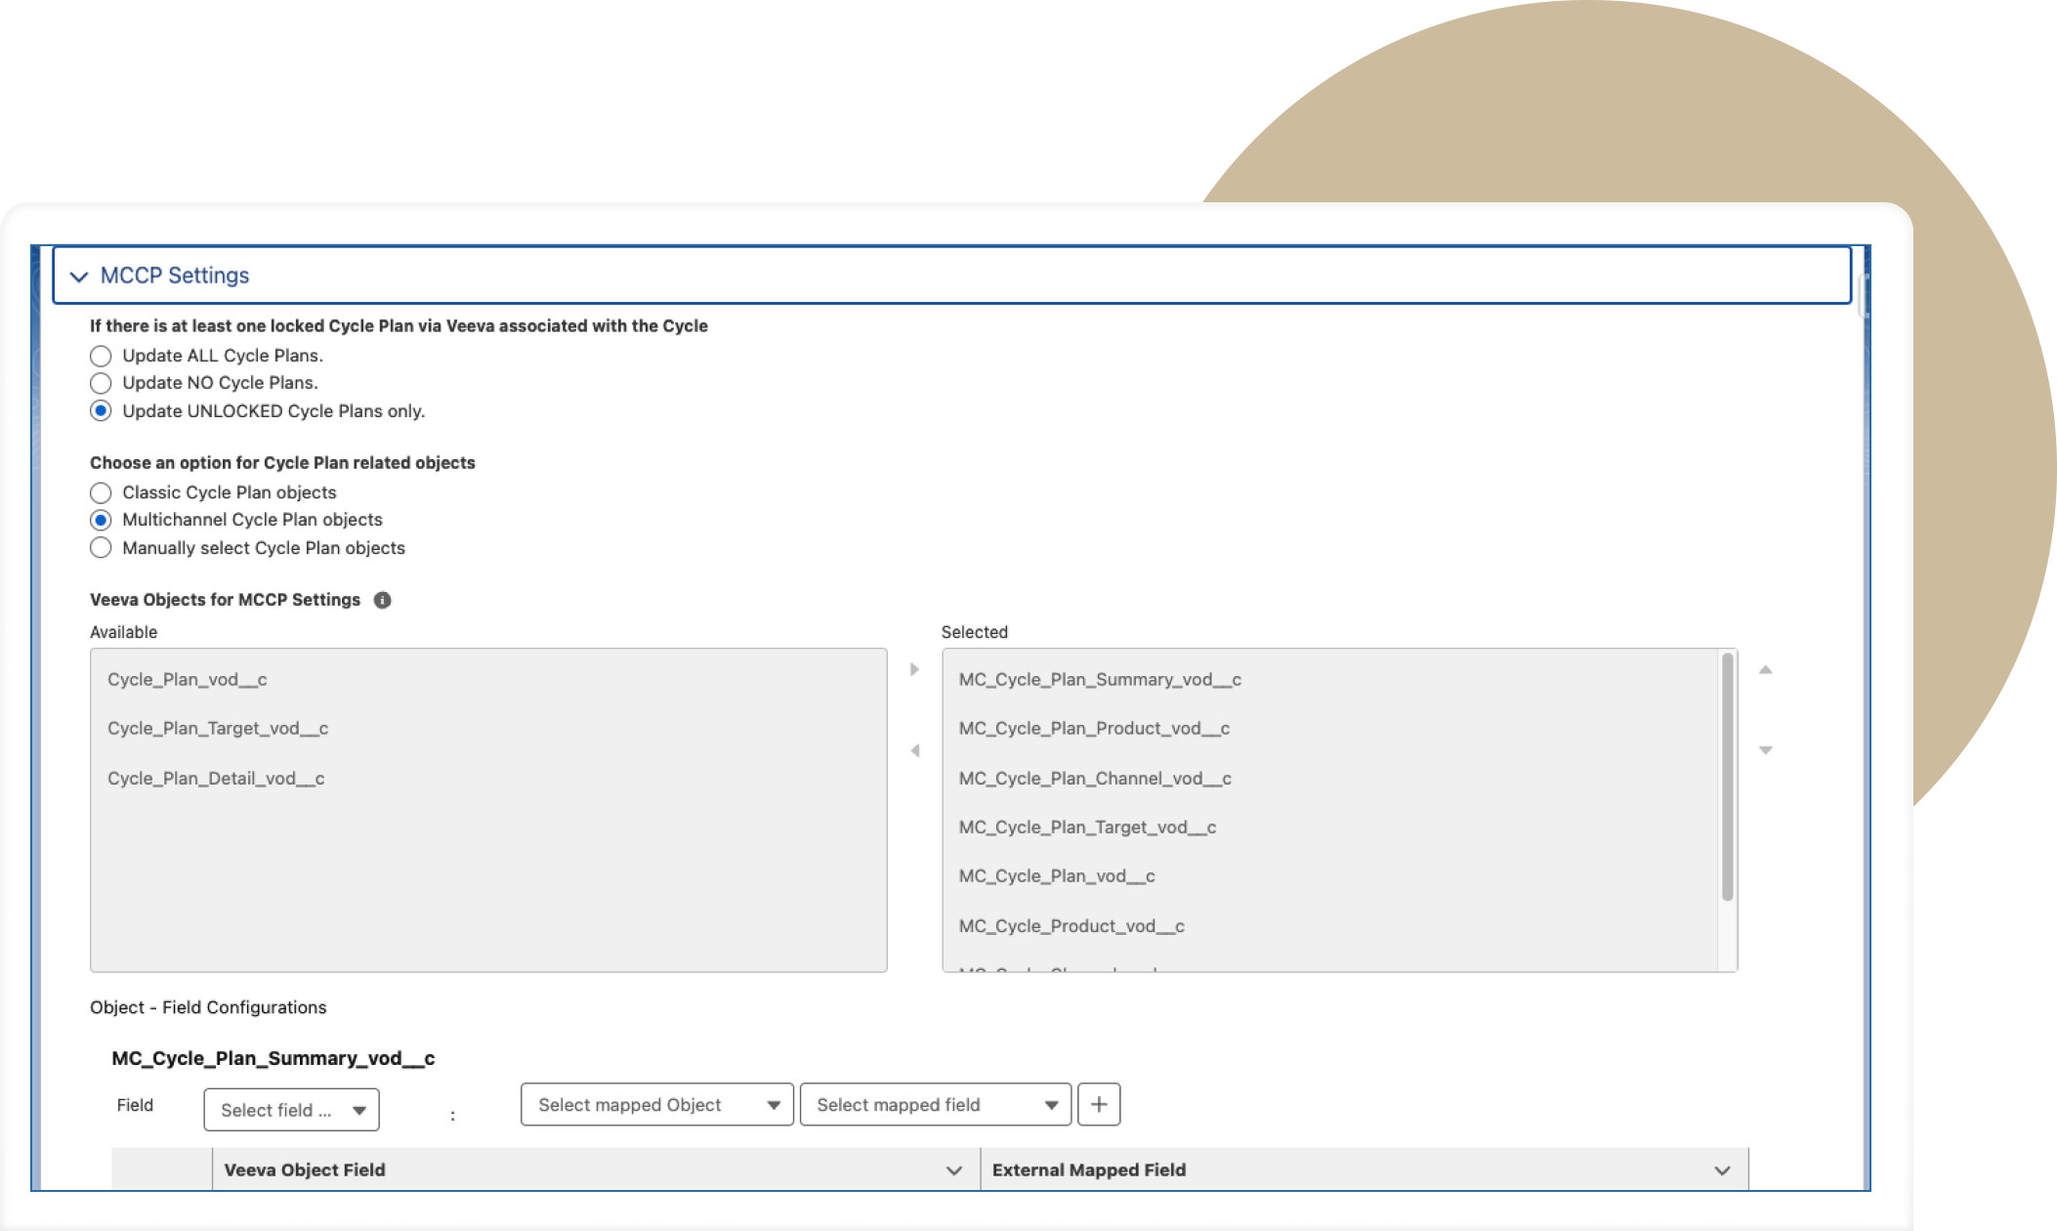Select MC_Cycle_Plan_Channel_vod__c in Selected list
2057x1231 pixels.
(1095, 779)
